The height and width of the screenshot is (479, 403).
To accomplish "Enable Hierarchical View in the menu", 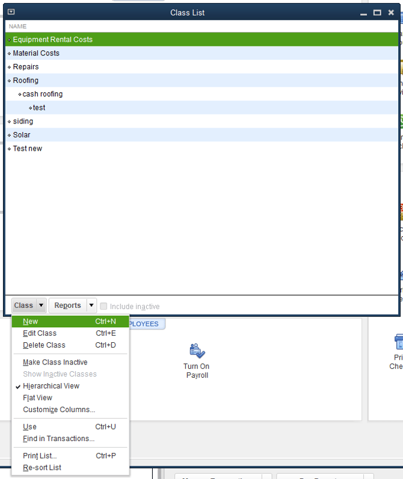I will (x=51, y=386).
